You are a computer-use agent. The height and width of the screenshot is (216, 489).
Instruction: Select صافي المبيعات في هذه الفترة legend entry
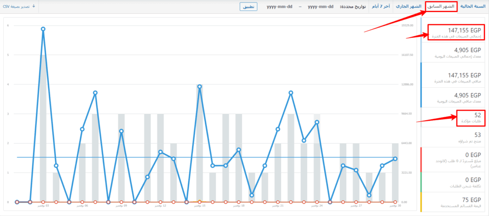[x=453, y=78]
